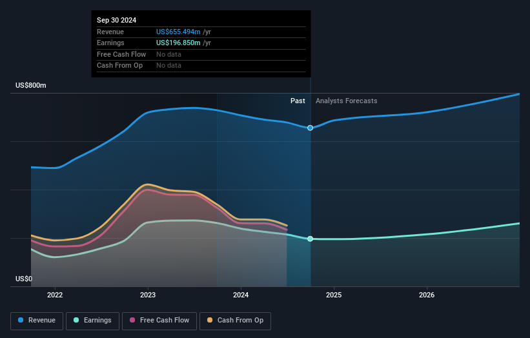Viewport: 530px width, 338px height.
Task: Click the blue Revenue legend dot
Action: [x=21, y=320]
